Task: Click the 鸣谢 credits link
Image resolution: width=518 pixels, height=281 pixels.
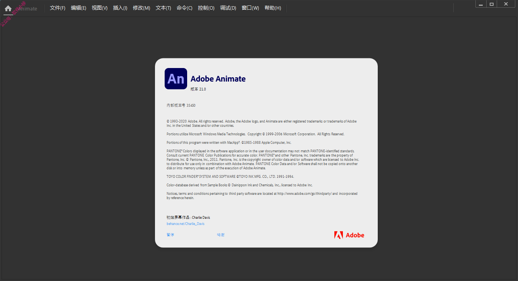Action: point(221,235)
